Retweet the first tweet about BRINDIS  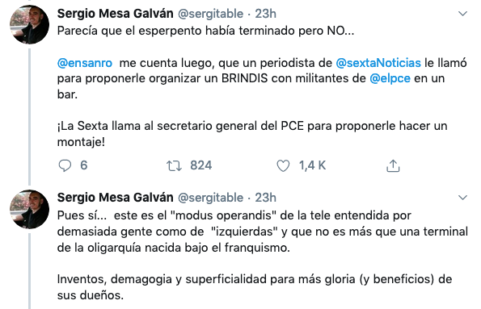tap(175, 165)
